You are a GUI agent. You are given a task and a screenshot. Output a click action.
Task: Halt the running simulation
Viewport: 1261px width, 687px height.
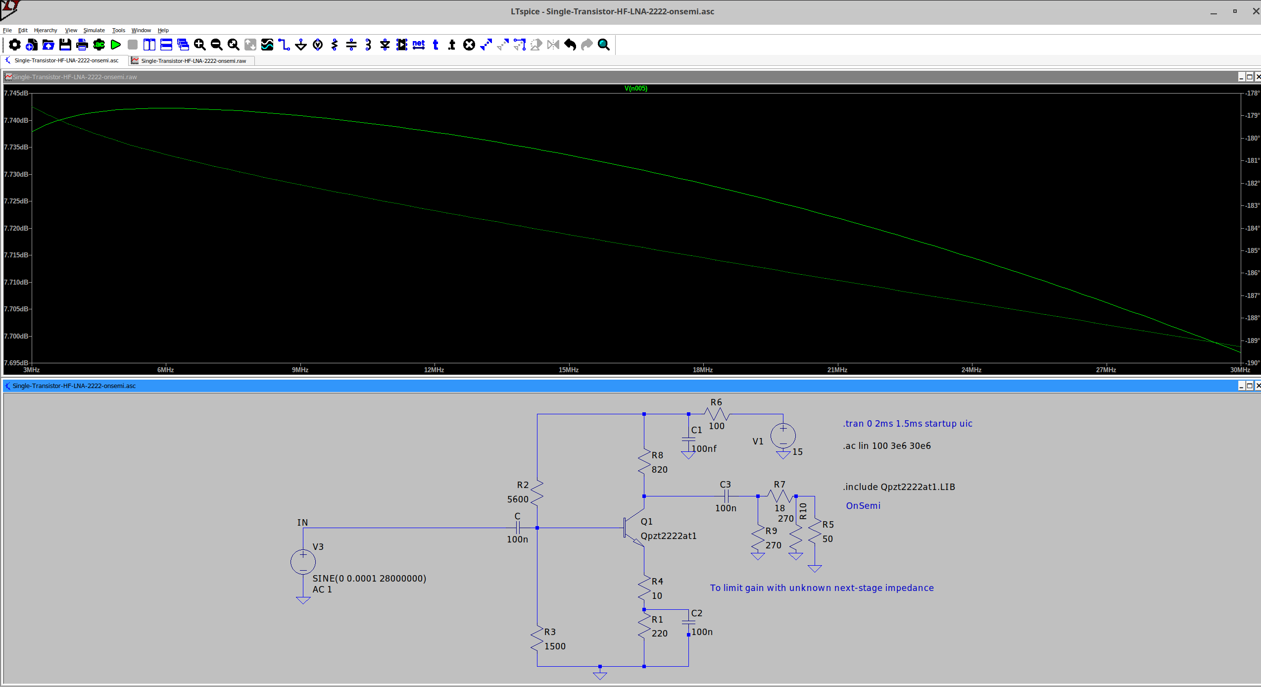click(132, 45)
